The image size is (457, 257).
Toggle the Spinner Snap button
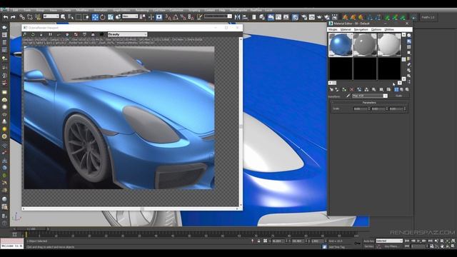pos(191,17)
